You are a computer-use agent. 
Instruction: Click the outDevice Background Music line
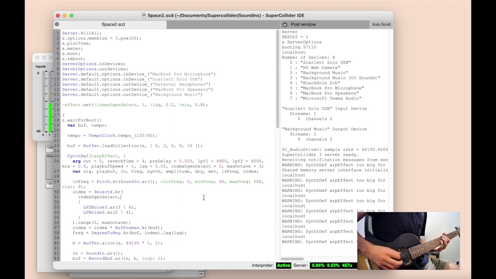132,95
